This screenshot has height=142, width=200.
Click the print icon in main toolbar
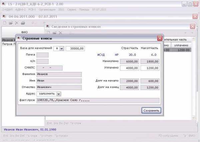click(x=23, y=23)
